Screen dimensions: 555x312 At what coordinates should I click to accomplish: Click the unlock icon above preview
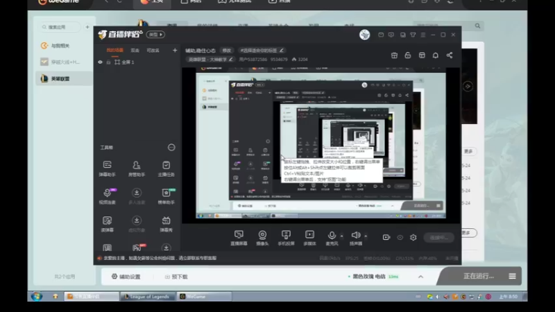[408, 55]
